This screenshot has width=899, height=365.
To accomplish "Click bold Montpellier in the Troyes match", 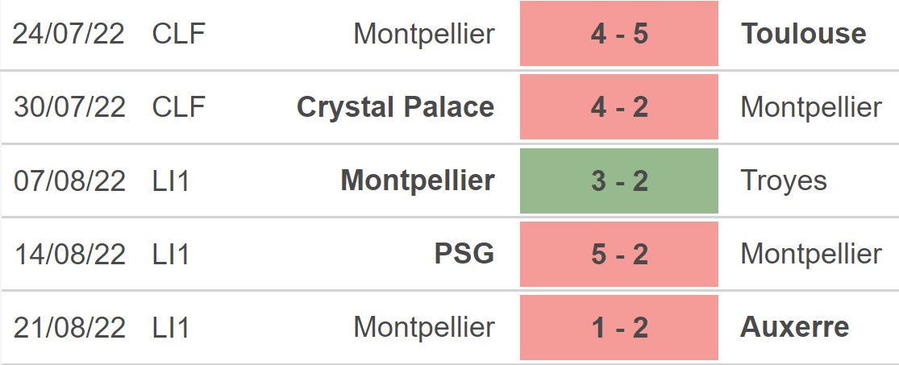I will point(418,180).
